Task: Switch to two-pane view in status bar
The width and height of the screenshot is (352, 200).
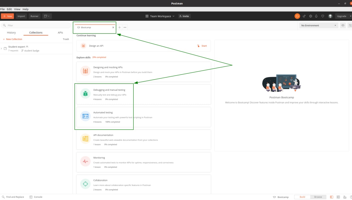Action: point(338,197)
